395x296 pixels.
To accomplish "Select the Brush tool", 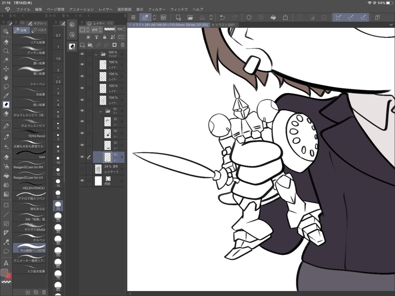I will point(6,137).
